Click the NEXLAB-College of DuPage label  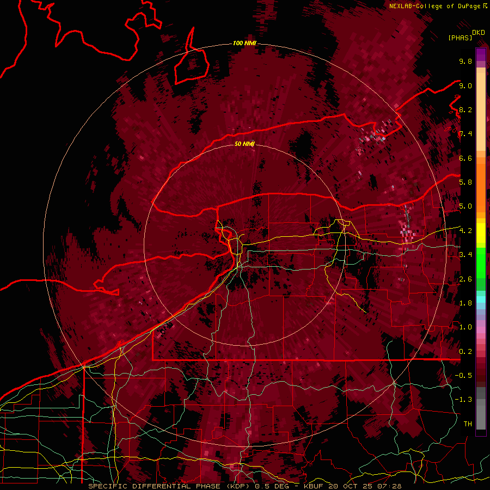435,6
